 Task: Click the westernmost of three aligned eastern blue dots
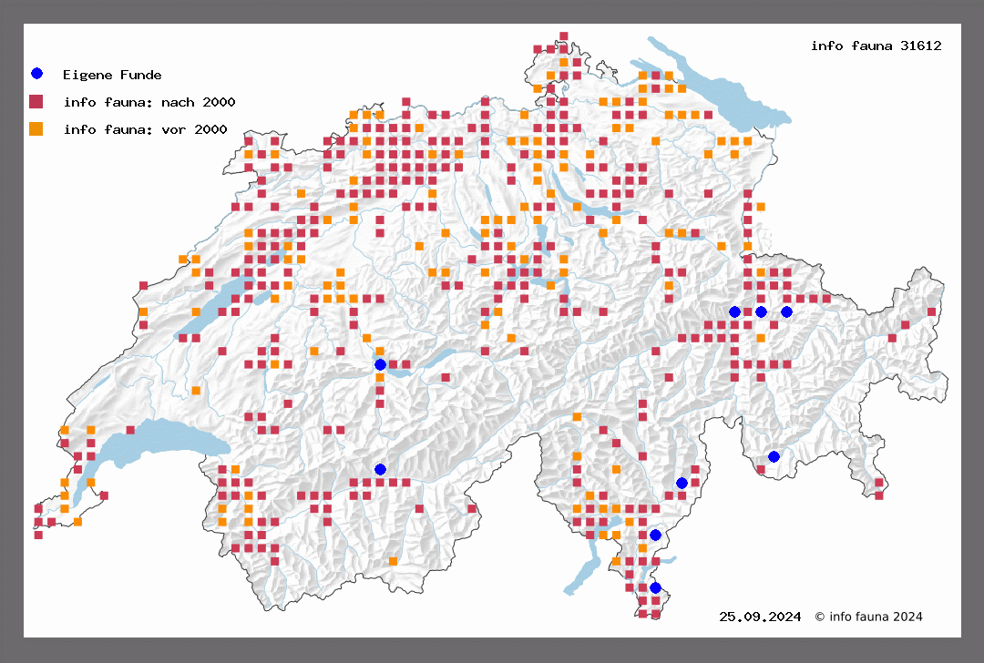pos(734,311)
